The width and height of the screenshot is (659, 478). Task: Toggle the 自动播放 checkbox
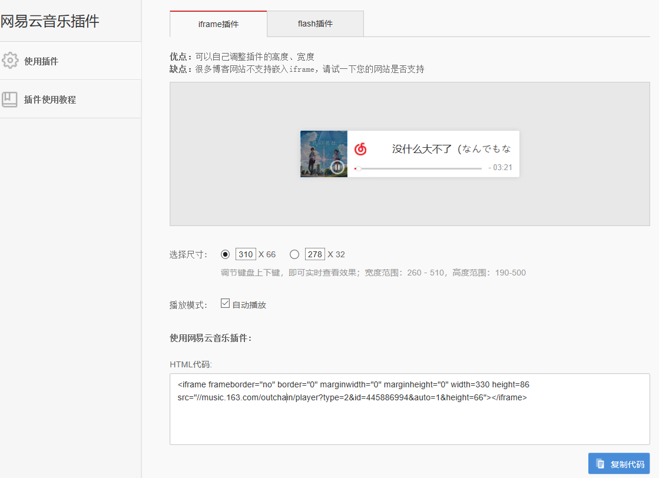click(226, 303)
